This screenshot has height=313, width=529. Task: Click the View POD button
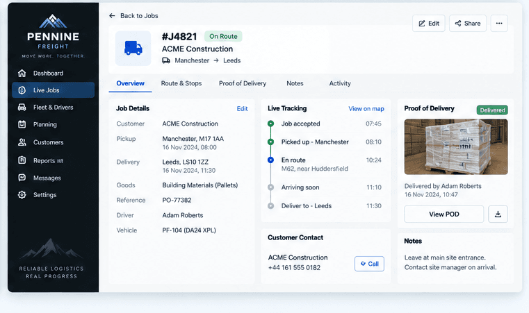[444, 214]
